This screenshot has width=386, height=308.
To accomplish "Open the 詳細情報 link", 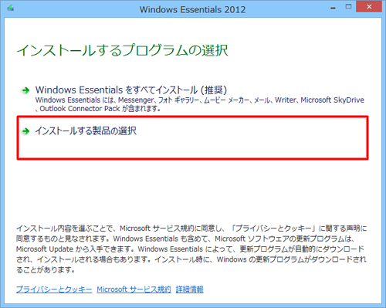I will click(x=190, y=289).
